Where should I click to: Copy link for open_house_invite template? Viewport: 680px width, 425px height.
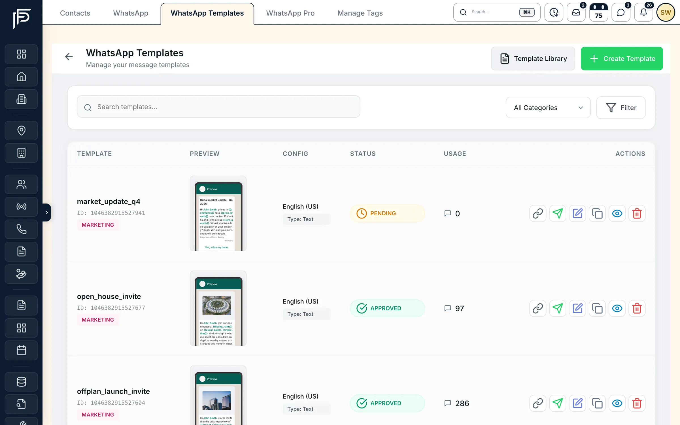(x=538, y=308)
